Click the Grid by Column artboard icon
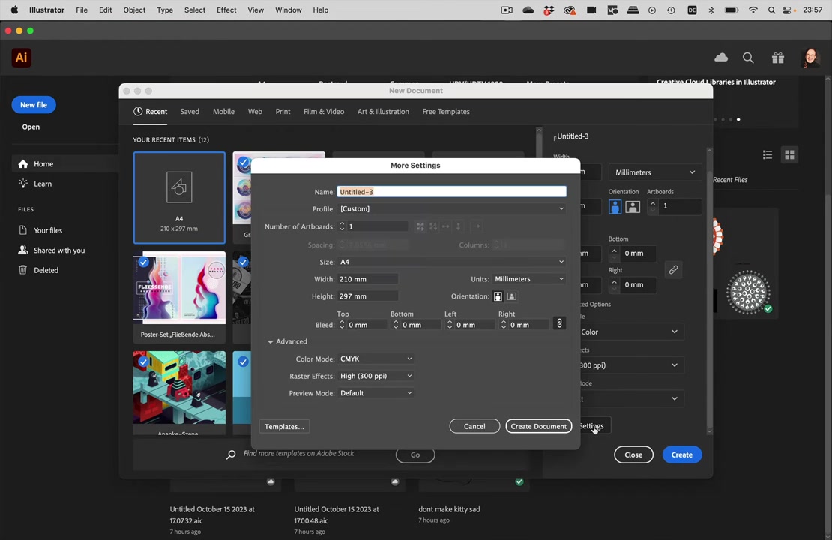The image size is (832, 540). click(x=433, y=226)
